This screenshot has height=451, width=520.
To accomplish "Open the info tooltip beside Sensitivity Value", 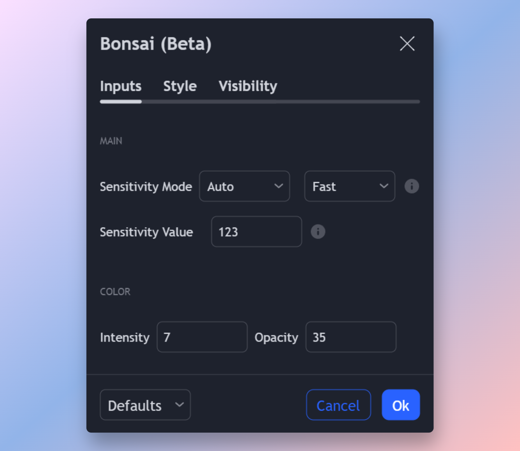I will coord(318,232).
